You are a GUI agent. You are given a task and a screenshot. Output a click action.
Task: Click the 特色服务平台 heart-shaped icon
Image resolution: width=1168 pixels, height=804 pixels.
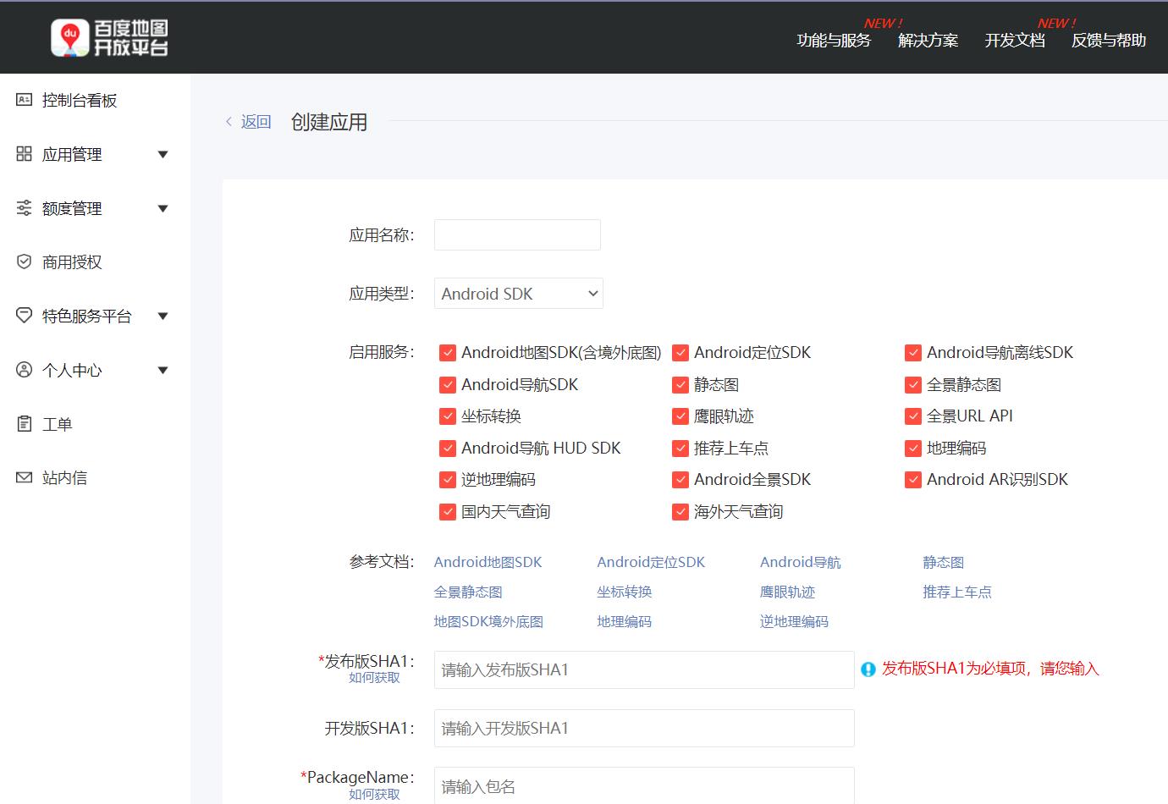pyautogui.click(x=25, y=316)
